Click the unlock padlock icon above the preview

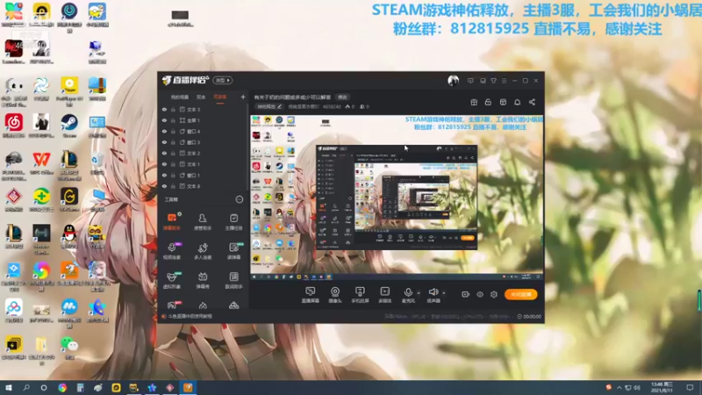point(488,102)
